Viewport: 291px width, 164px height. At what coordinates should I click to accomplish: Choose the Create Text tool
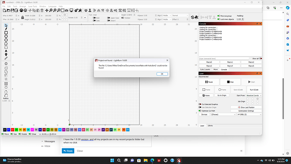pyautogui.click(x=6, y=51)
